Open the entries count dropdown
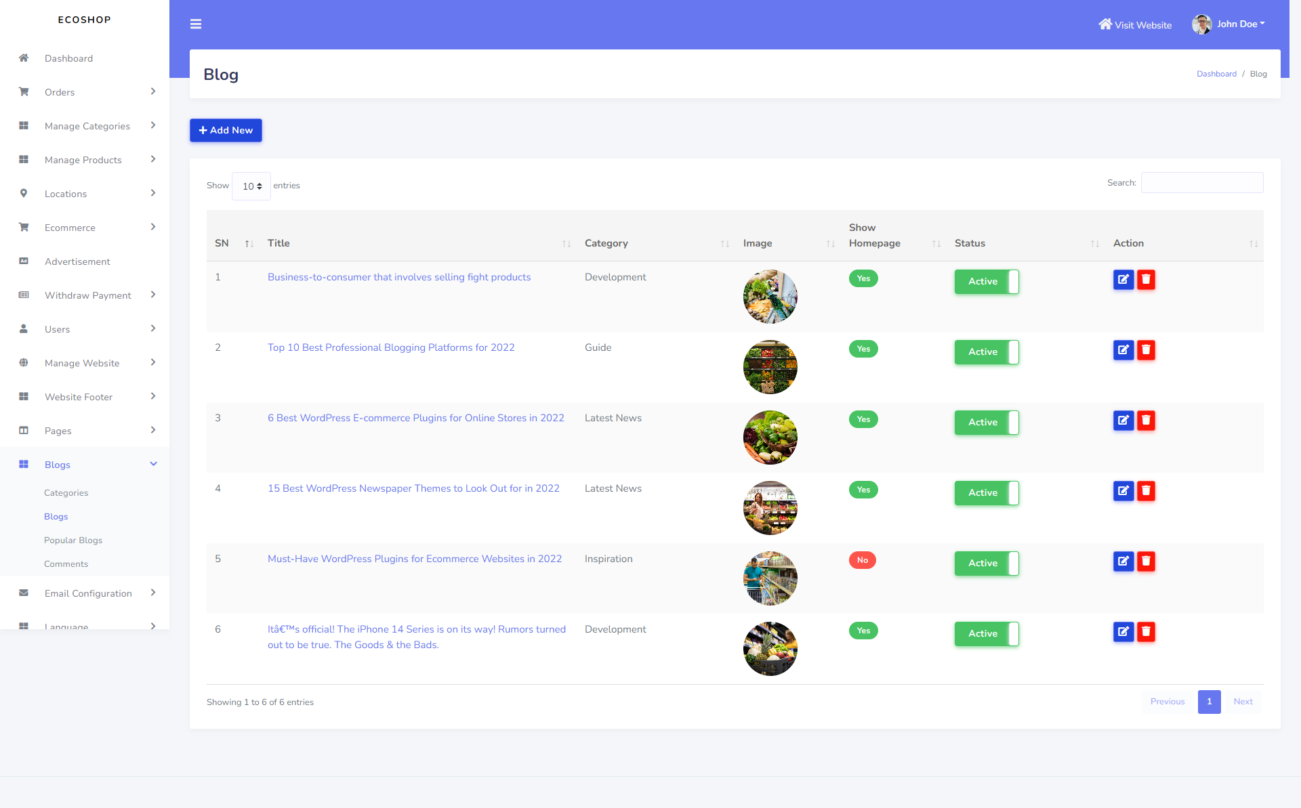Image resolution: width=1301 pixels, height=808 pixels. 251,186
